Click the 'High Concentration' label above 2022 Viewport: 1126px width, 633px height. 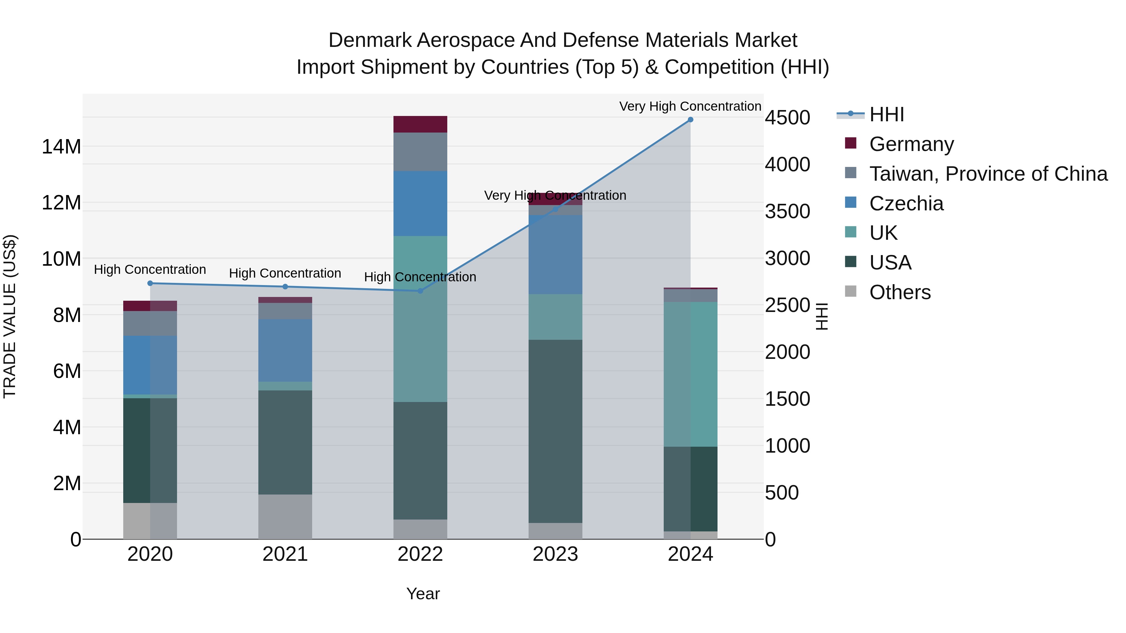(420, 277)
